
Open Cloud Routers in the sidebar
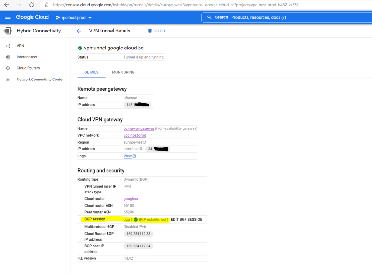click(28, 68)
